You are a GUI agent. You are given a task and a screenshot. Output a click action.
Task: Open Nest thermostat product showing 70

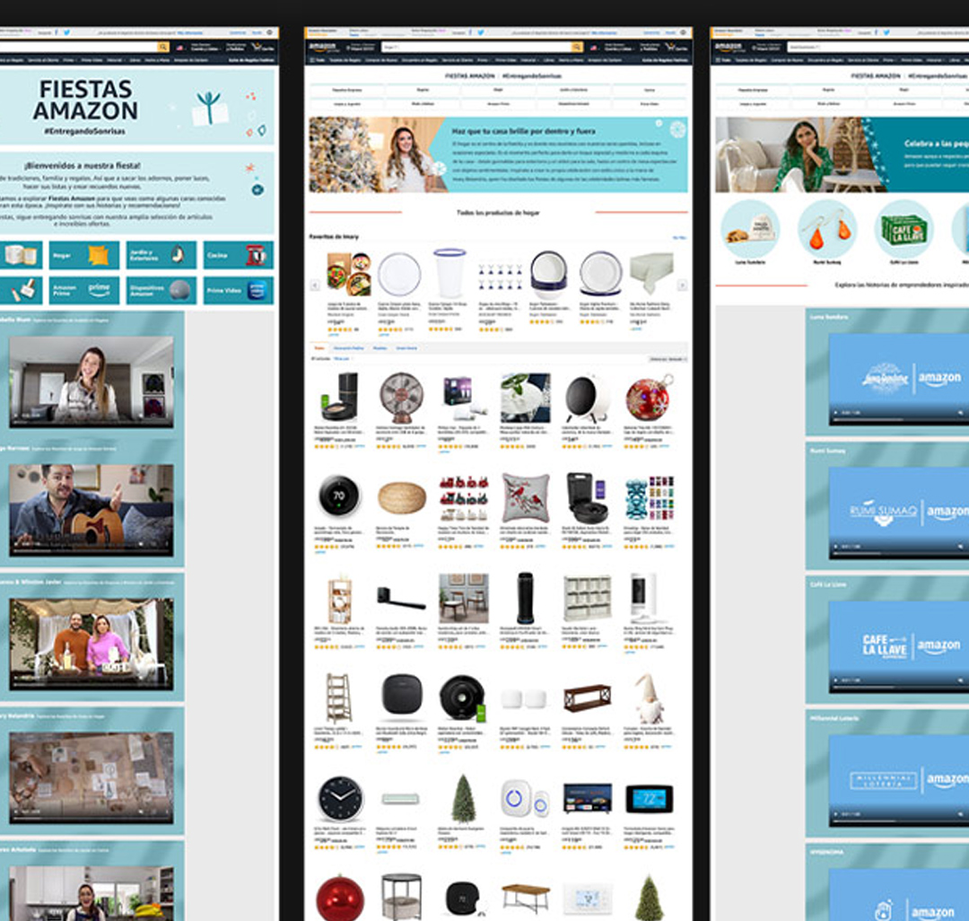click(338, 496)
